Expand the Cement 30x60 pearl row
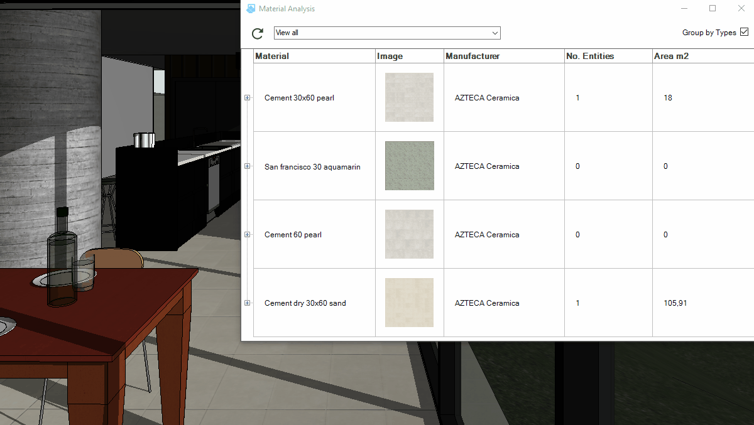This screenshot has height=425, width=754. pos(247,98)
